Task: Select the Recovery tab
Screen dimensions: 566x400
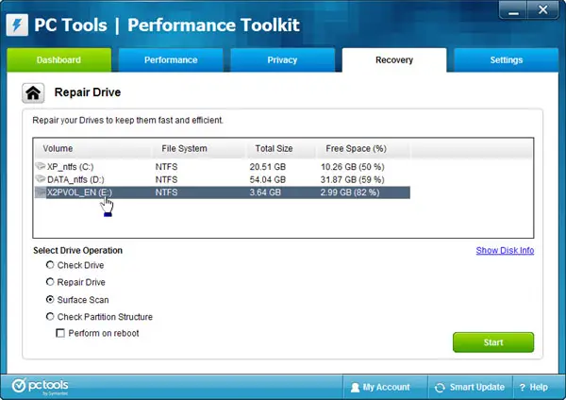Action: click(394, 60)
